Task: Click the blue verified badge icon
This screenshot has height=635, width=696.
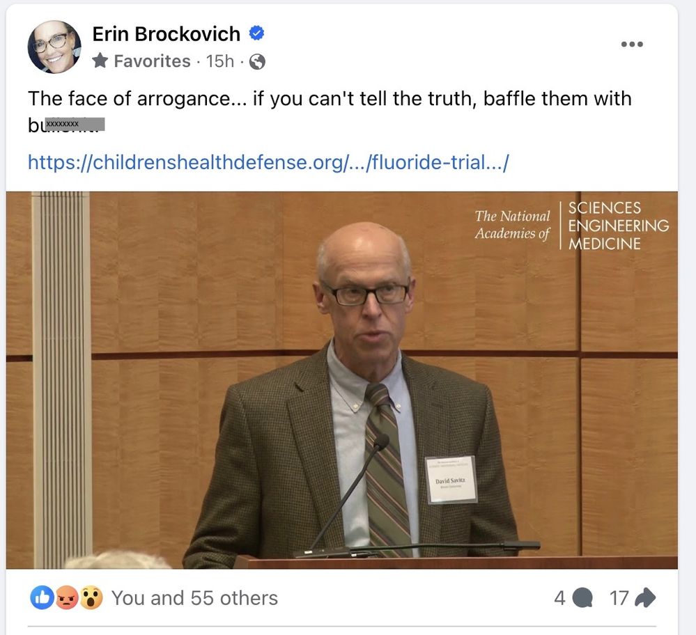Action: [x=256, y=33]
